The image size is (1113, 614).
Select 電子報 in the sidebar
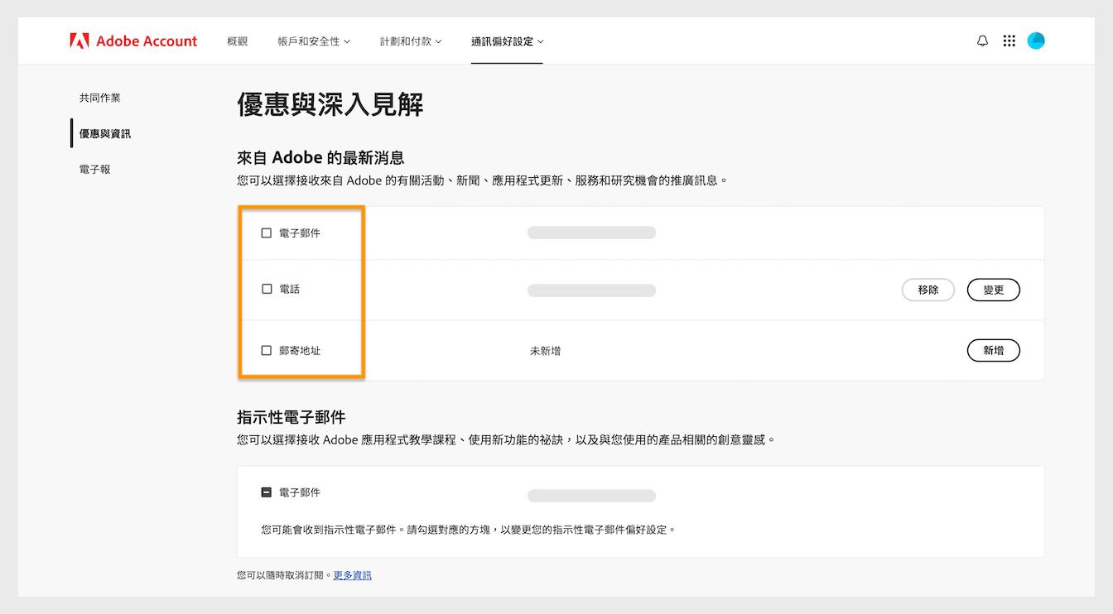click(94, 169)
